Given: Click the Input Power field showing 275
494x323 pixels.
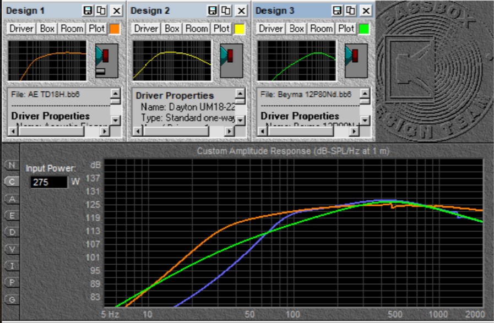Looking at the screenshot, I should point(49,182).
